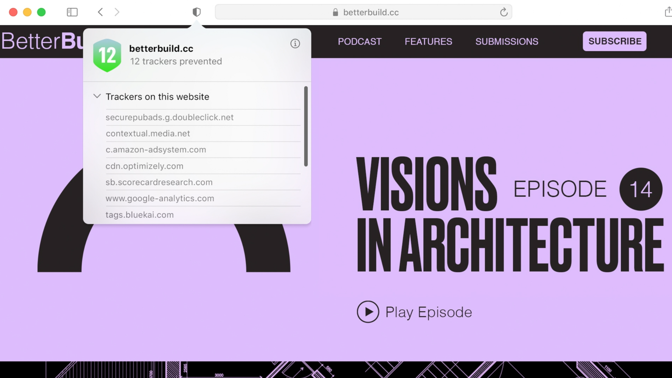Click the green 12 trackers shield badge
672x378 pixels.
[x=107, y=55]
